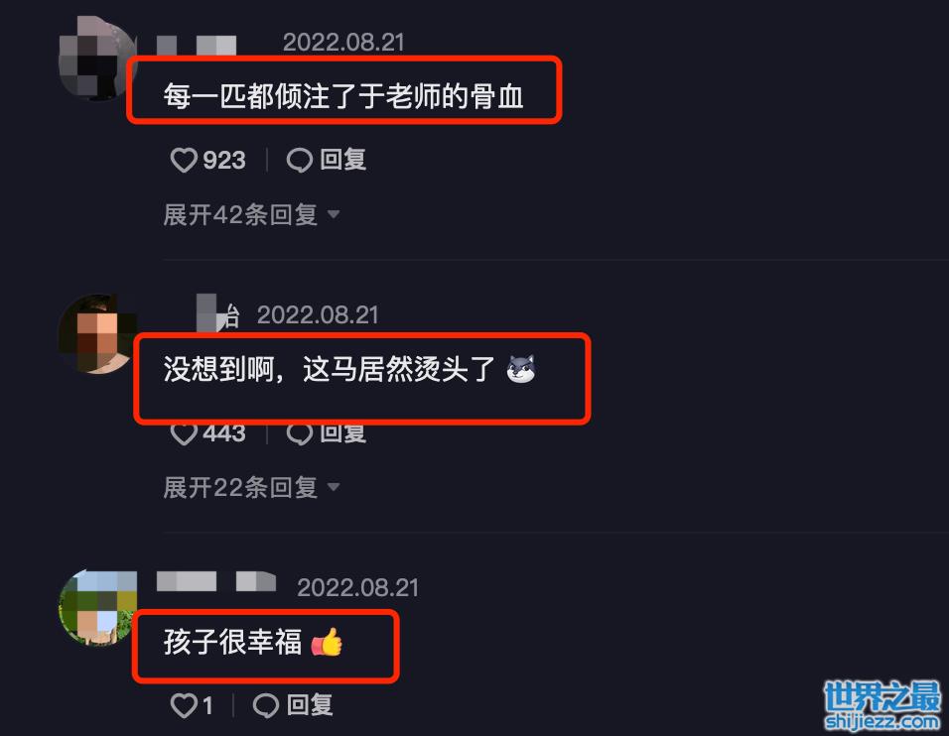The height and width of the screenshot is (736, 949).
Task: Click 回复 text on the third comment
Action: coord(310,705)
